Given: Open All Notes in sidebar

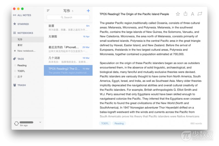Looking at the screenshot, I should click(24, 15).
